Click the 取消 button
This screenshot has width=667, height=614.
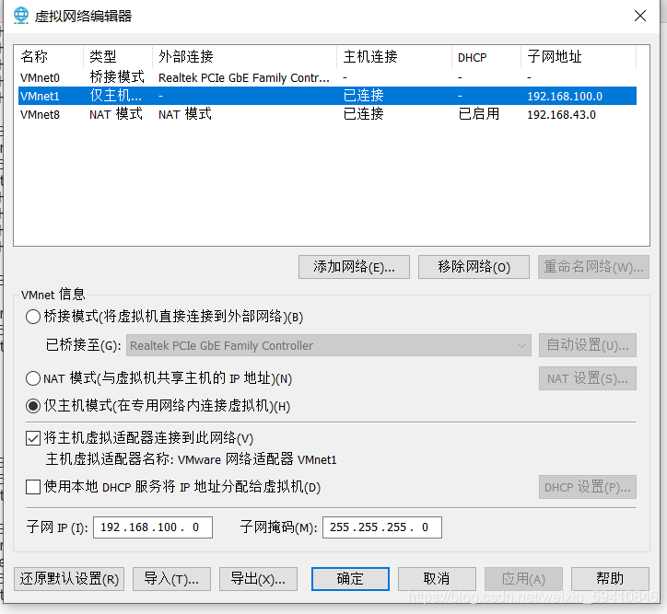[437, 579]
